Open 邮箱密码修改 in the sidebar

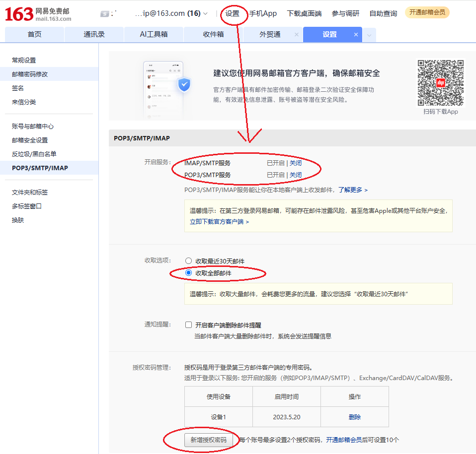[30, 74]
